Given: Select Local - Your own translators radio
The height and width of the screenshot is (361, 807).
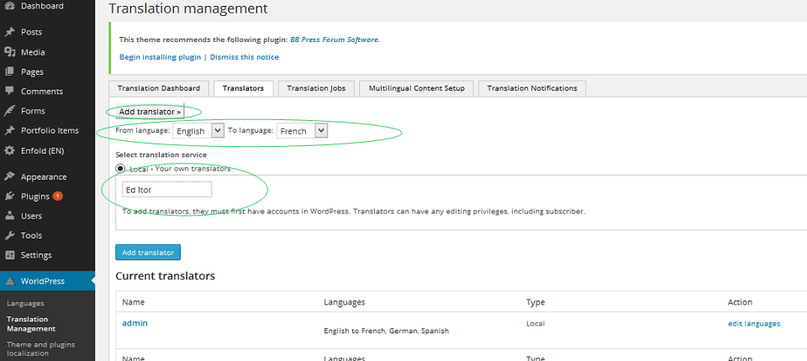Looking at the screenshot, I should 120,168.
